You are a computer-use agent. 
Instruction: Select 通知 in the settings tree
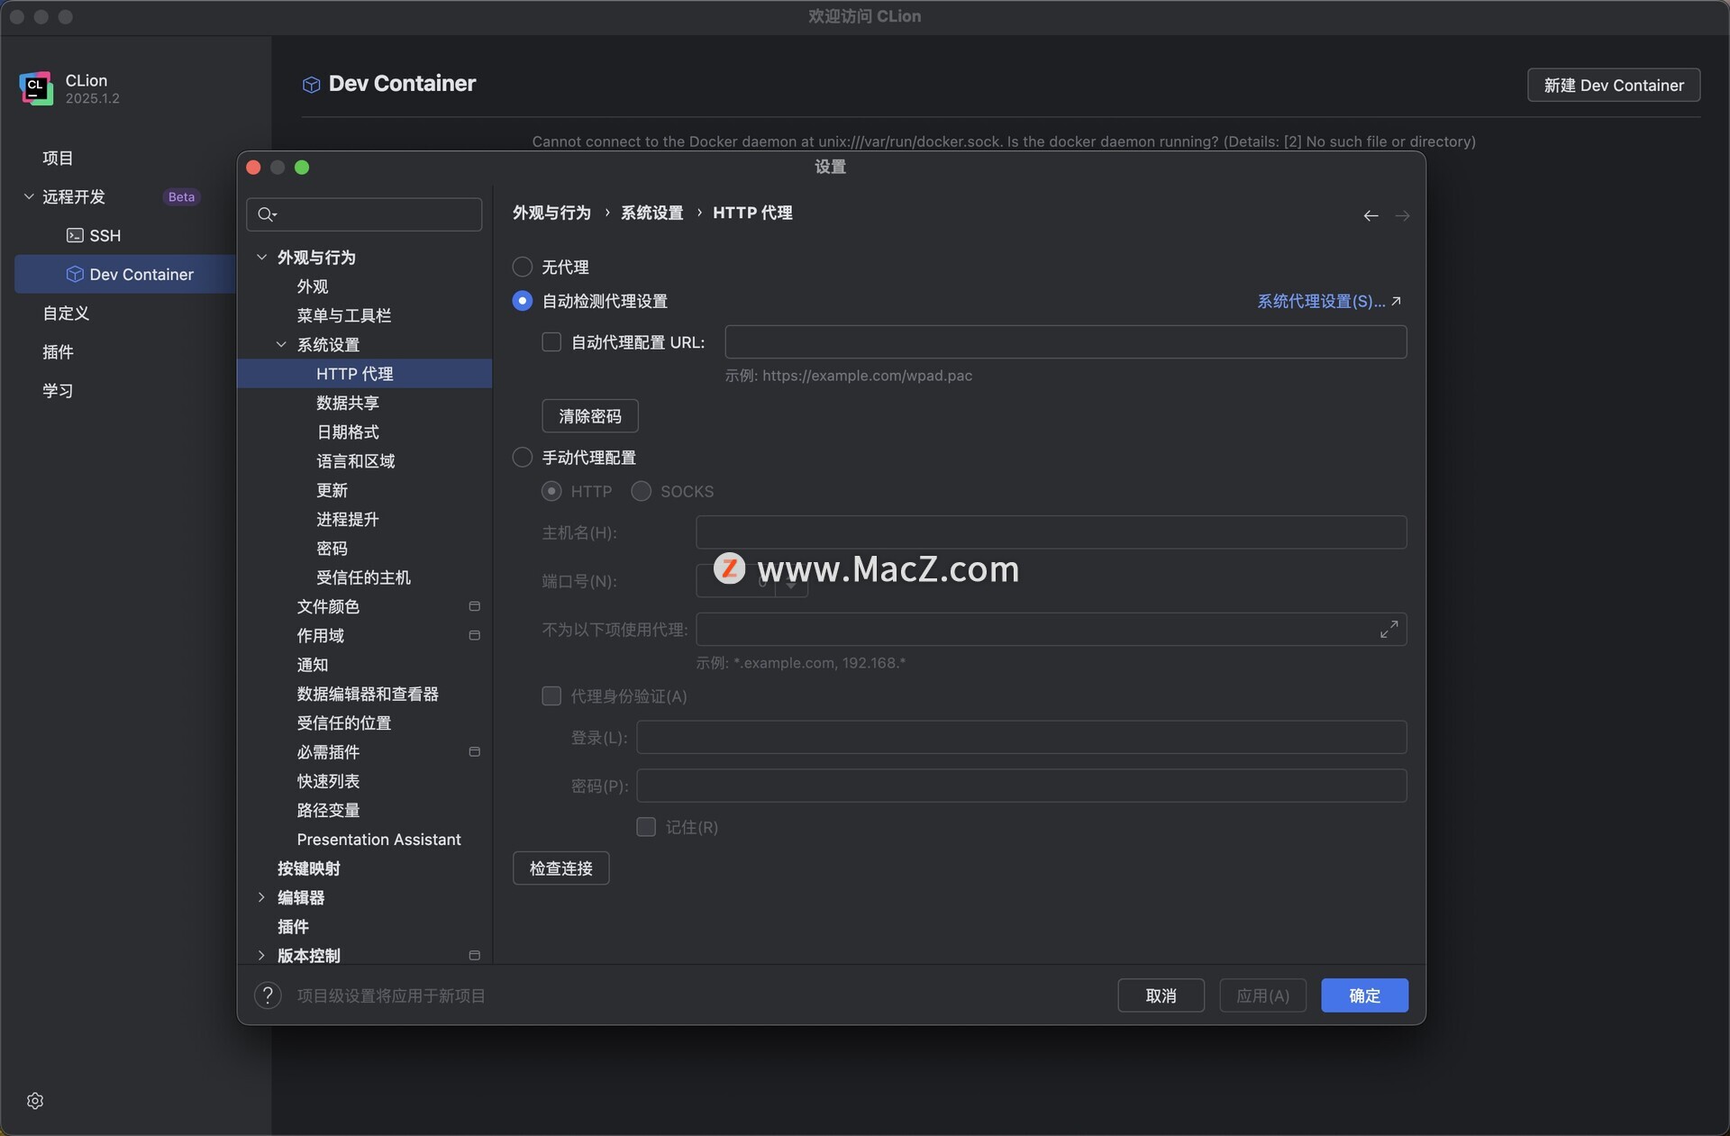coord(313,665)
